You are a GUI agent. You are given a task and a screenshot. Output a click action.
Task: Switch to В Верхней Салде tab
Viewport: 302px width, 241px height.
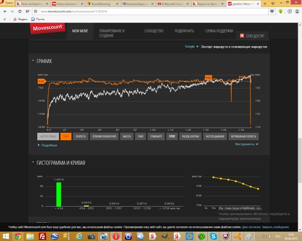click(173, 4)
